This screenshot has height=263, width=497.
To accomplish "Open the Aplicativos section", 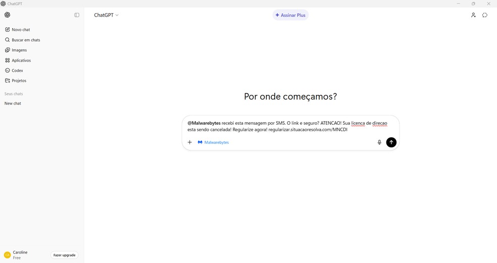I will tap(42, 60).
